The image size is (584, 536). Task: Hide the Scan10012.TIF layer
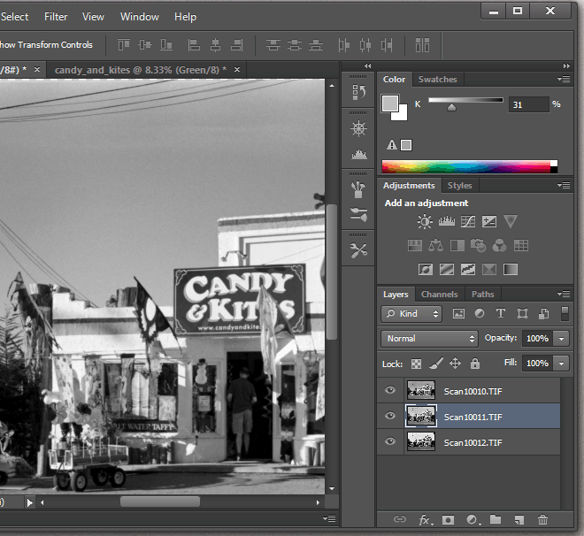coord(390,441)
